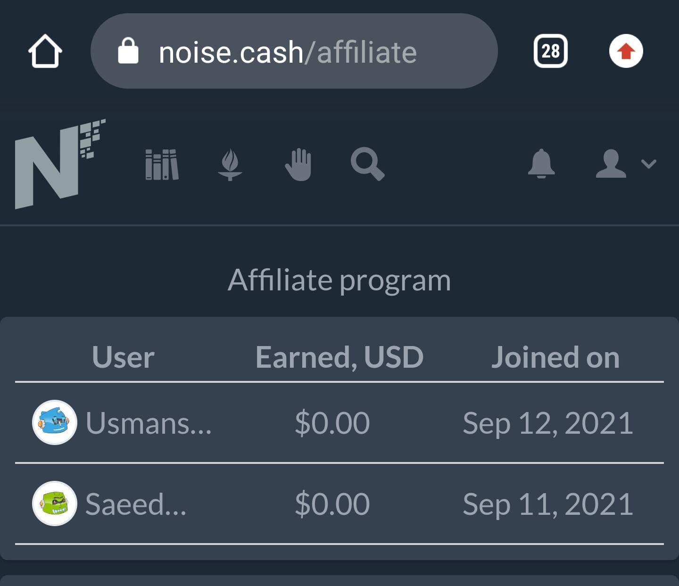
Task: Click the Usmans blue avatar thumbnail
Action: (x=55, y=422)
